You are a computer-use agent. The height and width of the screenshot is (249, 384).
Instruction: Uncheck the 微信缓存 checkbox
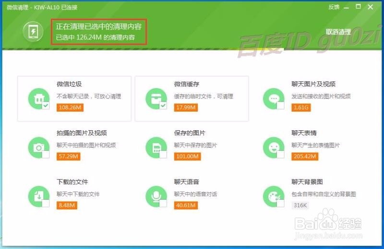(163, 105)
